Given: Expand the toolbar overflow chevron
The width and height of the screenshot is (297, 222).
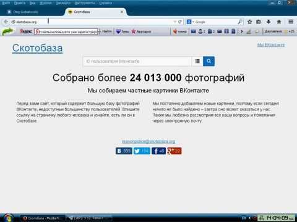Looking at the screenshot, I should (241, 31).
